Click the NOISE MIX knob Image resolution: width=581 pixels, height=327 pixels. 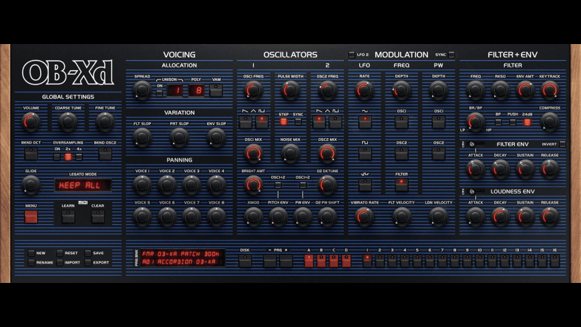(x=290, y=153)
